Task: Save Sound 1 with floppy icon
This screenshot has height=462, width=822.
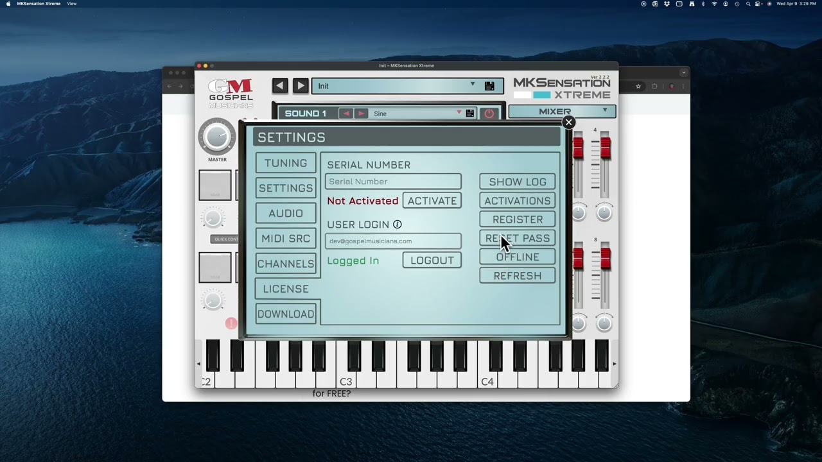Action: (x=470, y=114)
